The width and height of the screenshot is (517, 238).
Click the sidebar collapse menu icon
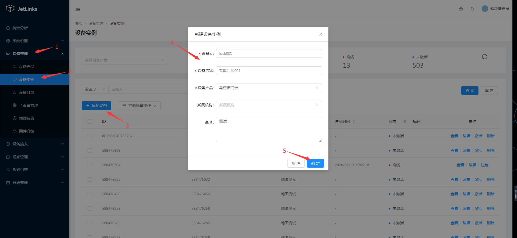pos(78,9)
